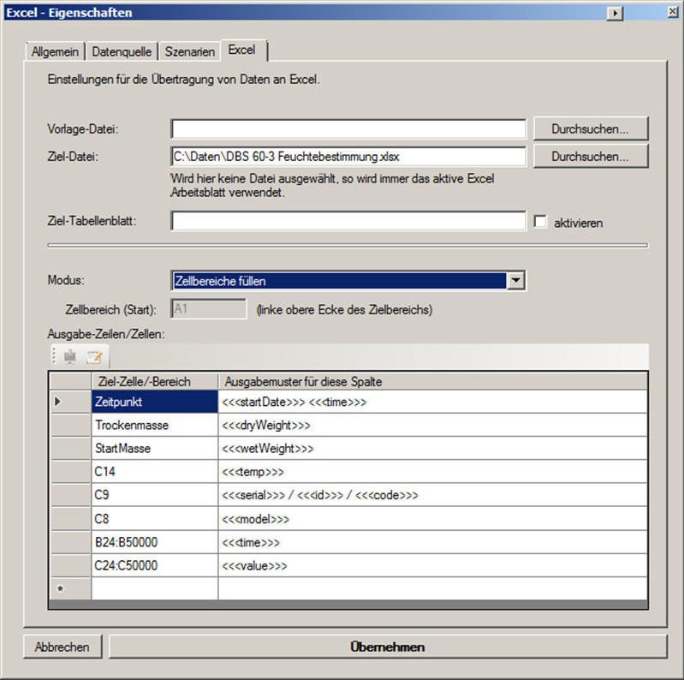Click the edit entry icon in grid toolbar
Screen dimensions: 684x680
pyautogui.click(x=94, y=356)
